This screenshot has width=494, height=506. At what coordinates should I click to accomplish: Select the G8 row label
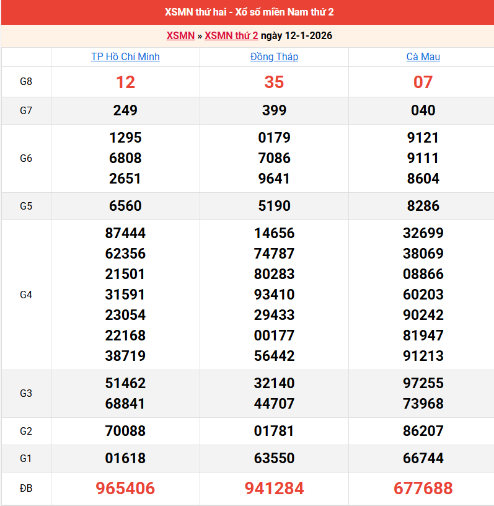(x=26, y=82)
